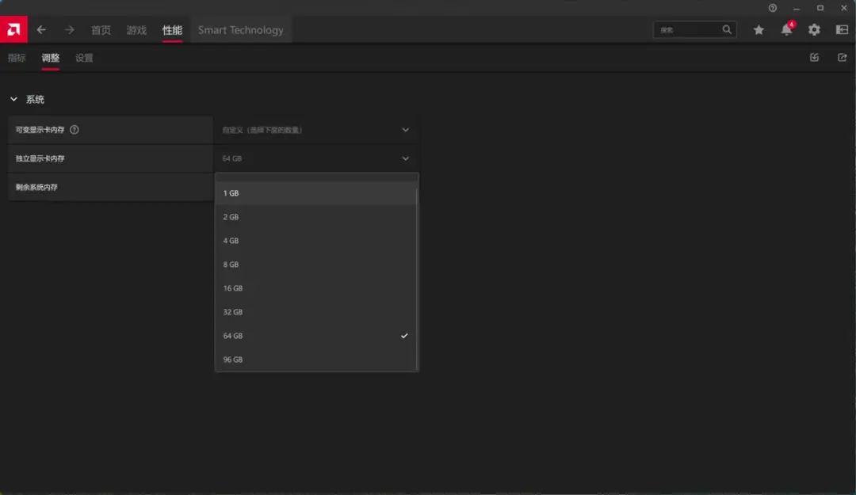The width and height of the screenshot is (856, 495).
Task: Open favorites with the star icon
Action: tap(759, 30)
